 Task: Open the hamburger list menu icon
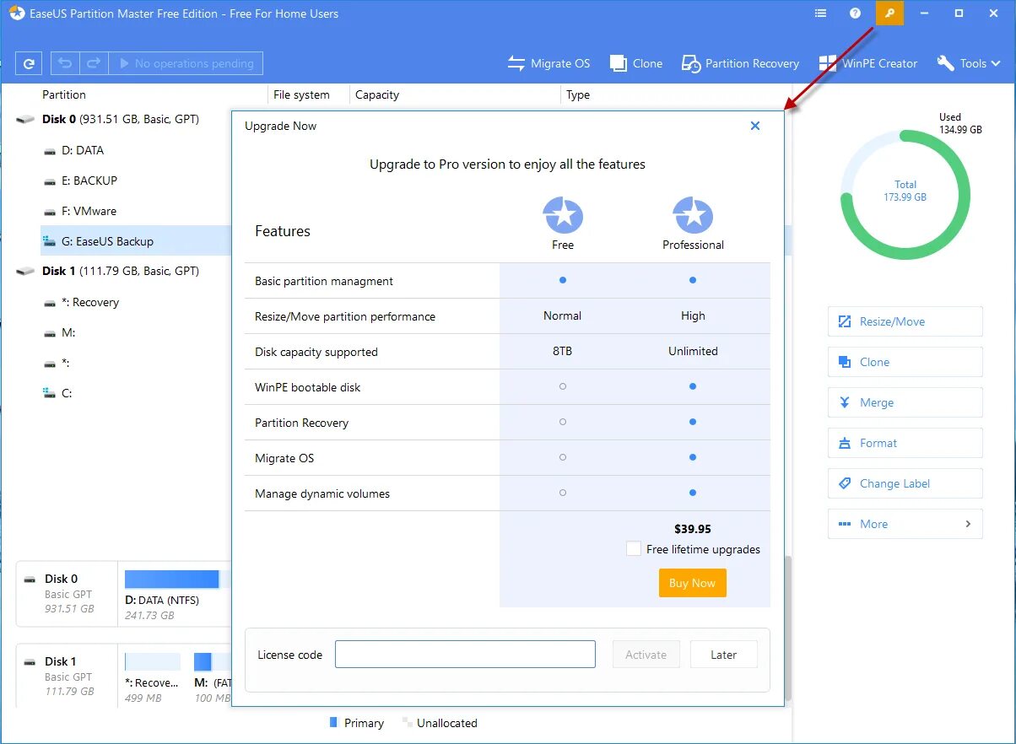(821, 13)
